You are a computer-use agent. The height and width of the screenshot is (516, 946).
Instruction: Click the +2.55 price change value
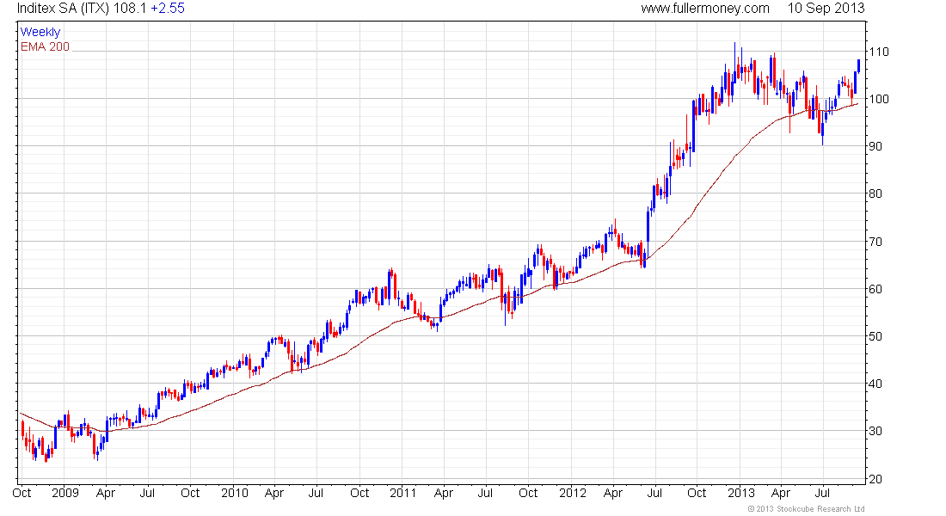pyautogui.click(x=167, y=9)
